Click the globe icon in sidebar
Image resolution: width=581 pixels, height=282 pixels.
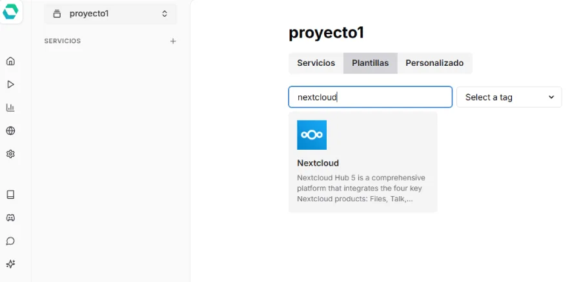point(10,131)
